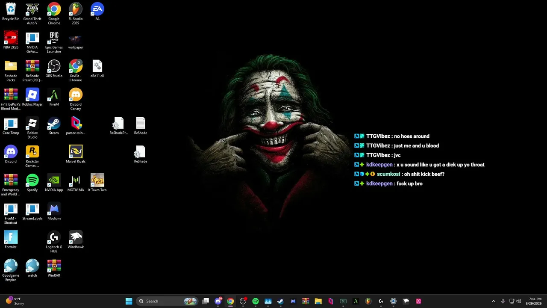Open Task View in the taskbar
Viewport: 547px width, 308px height.
point(206,301)
